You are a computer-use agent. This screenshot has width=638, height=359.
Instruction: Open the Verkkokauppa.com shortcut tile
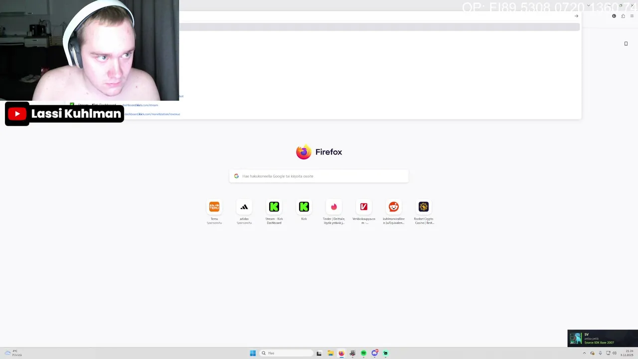[364, 207]
